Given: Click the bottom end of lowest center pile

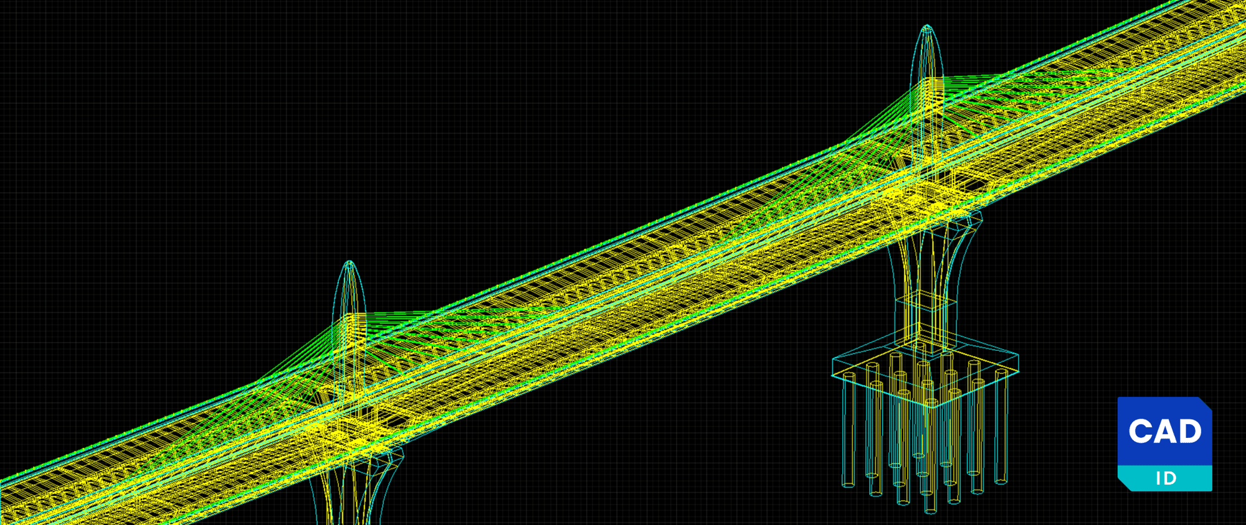Looking at the screenshot, I should click(x=930, y=510).
